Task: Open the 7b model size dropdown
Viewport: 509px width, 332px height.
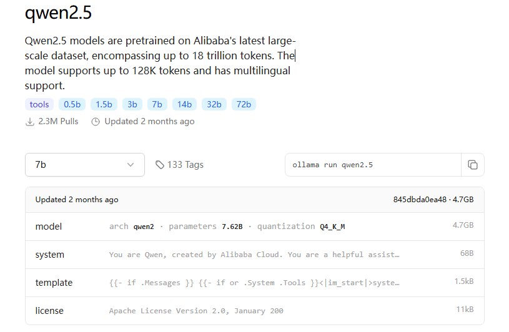Action: click(x=85, y=165)
